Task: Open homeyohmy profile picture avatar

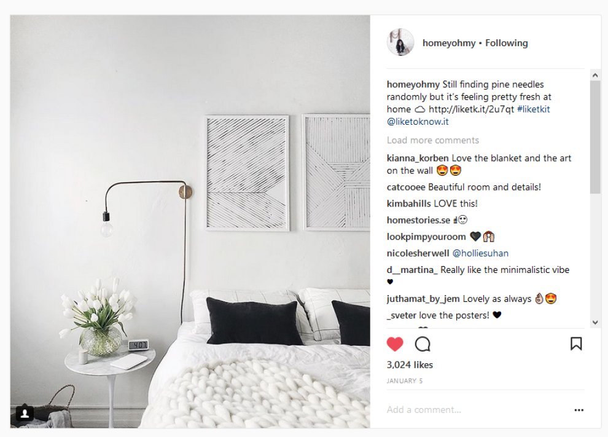Action: [400, 42]
